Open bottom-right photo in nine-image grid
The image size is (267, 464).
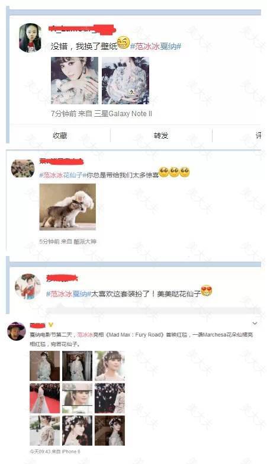point(110,431)
